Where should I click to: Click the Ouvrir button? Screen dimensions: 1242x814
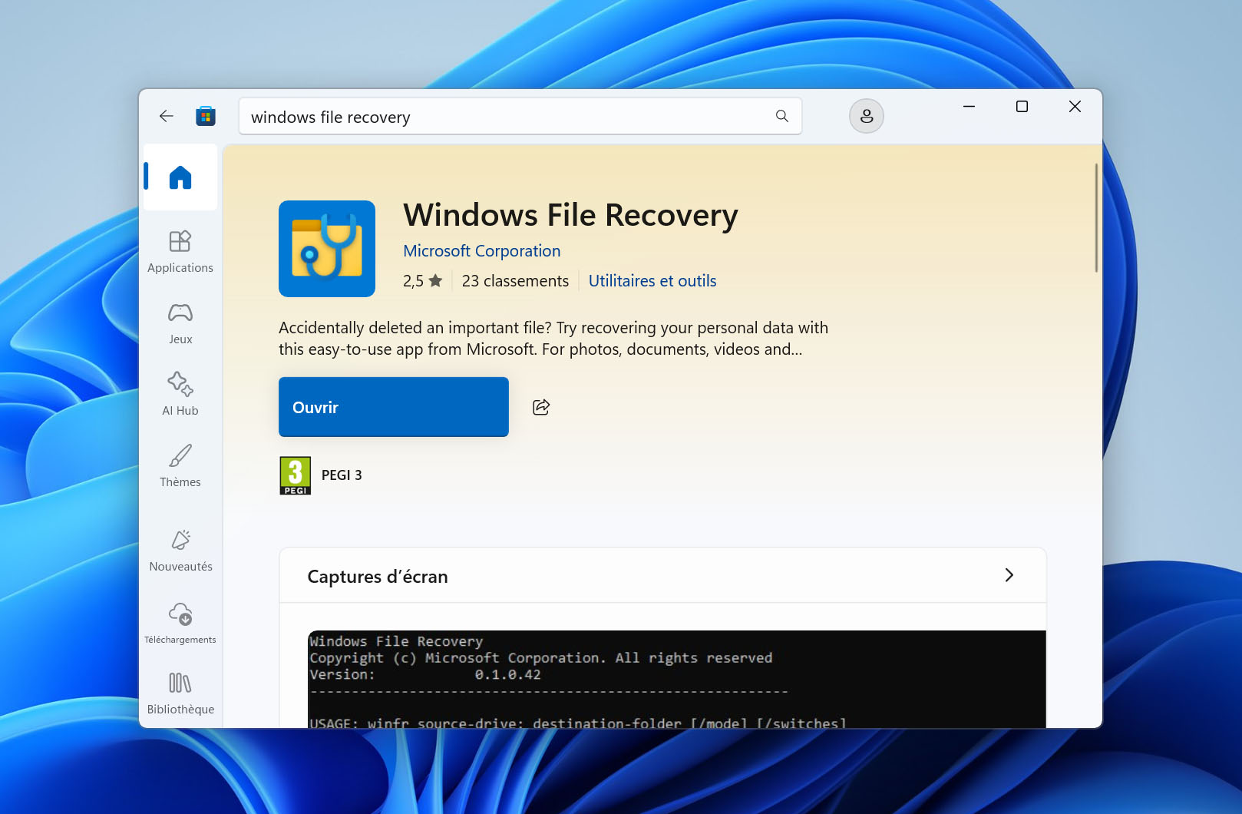pyautogui.click(x=394, y=407)
